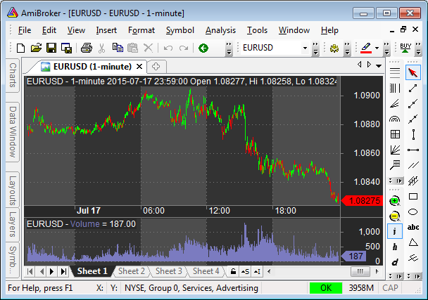Select the red arrow pointer tool
Screen dimensions: 428x300
coord(413,72)
